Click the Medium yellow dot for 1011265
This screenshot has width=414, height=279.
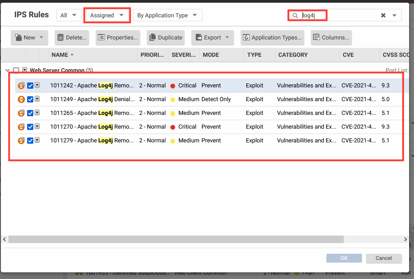[x=173, y=113]
